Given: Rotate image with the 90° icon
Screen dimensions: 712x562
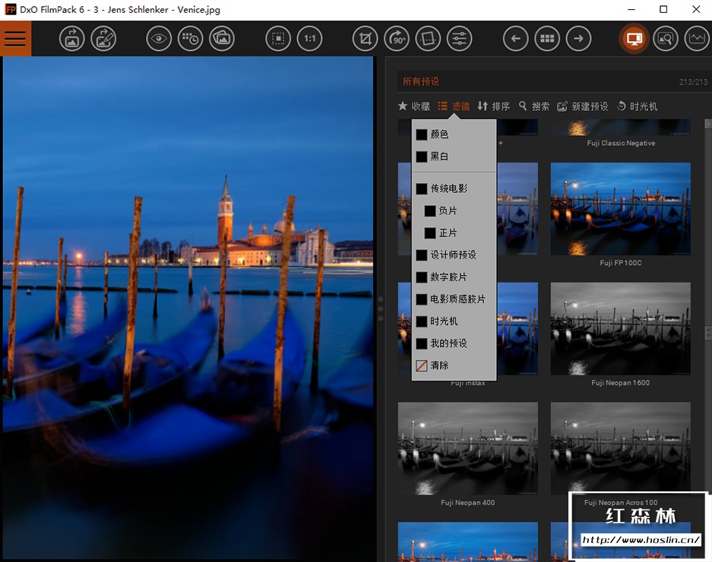Looking at the screenshot, I should pos(397,39).
